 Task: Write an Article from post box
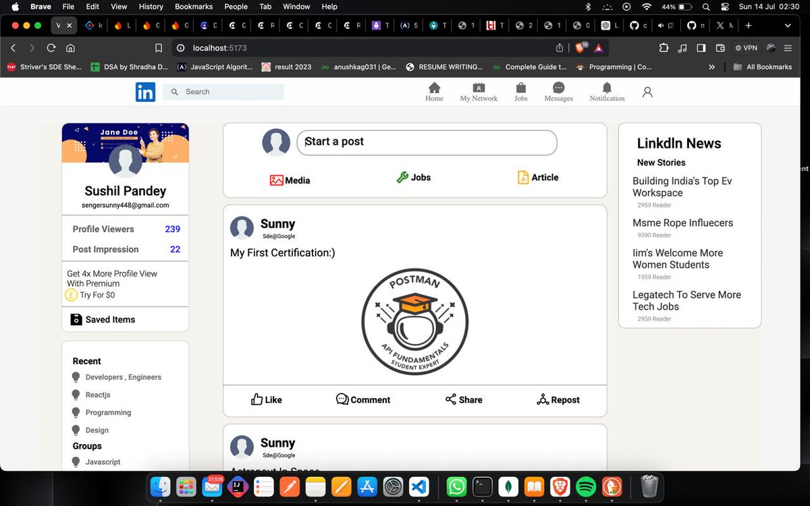click(x=538, y=177)
